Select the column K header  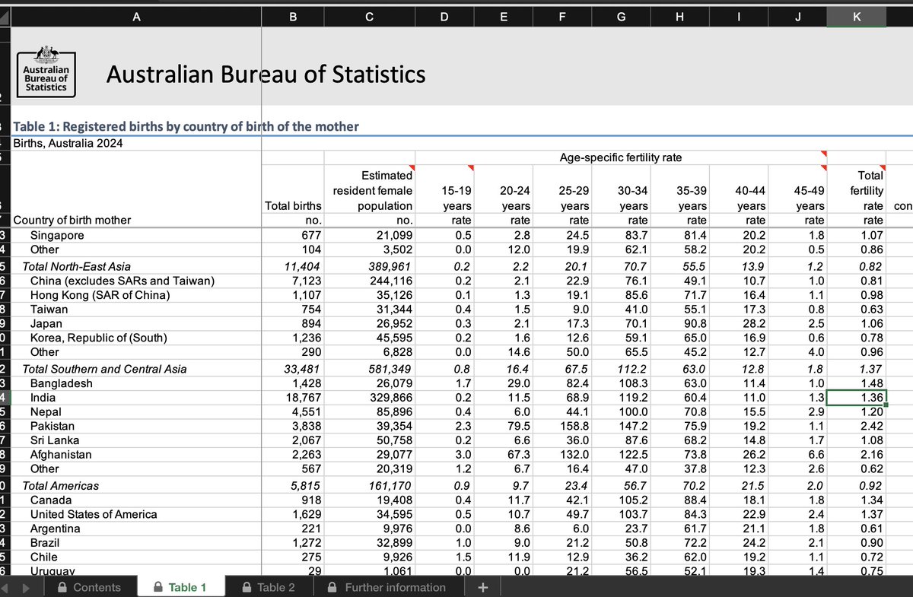(857, 20)
